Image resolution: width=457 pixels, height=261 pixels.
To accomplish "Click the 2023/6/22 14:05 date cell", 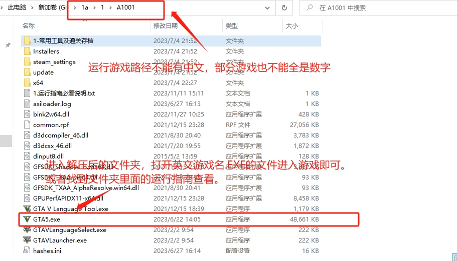I will point(177,219).
